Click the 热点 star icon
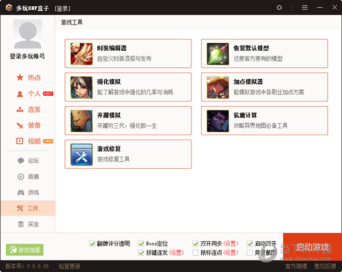 pos(20,78)
